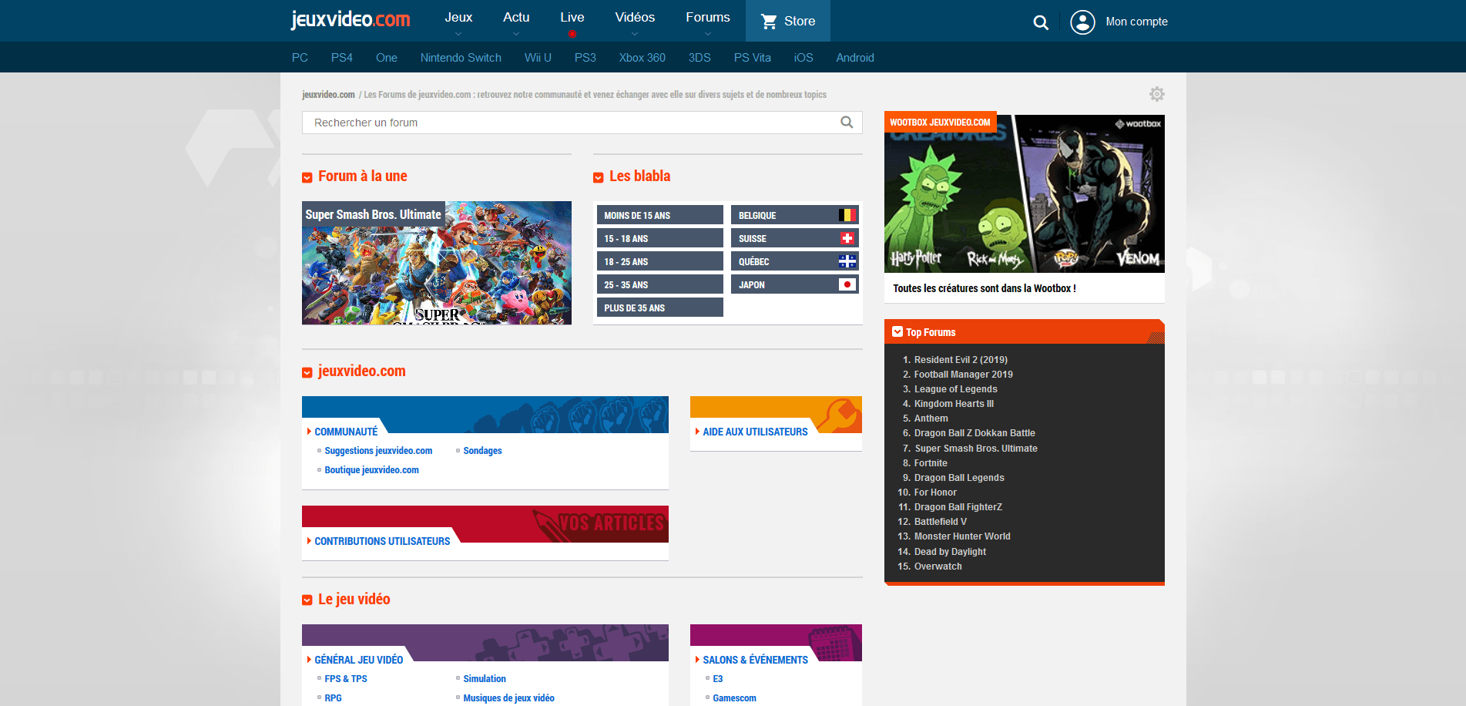Click the Japan flag icon
The image size is (1466, 706).
pos(847,285)
